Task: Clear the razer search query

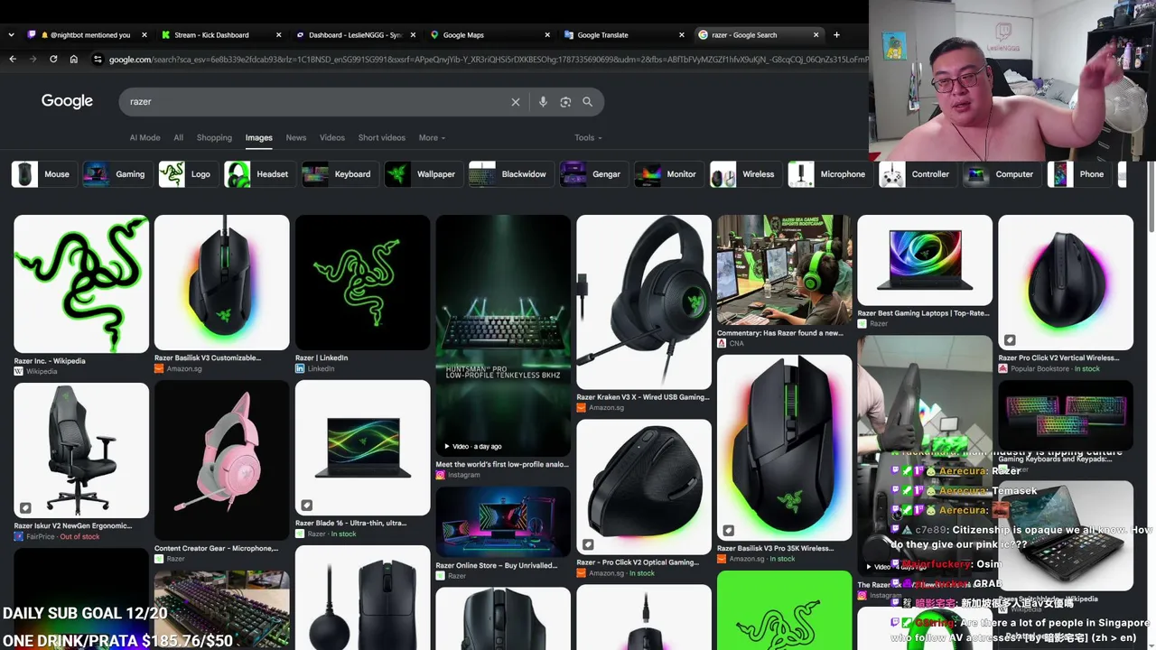Action: pos(516,102)
